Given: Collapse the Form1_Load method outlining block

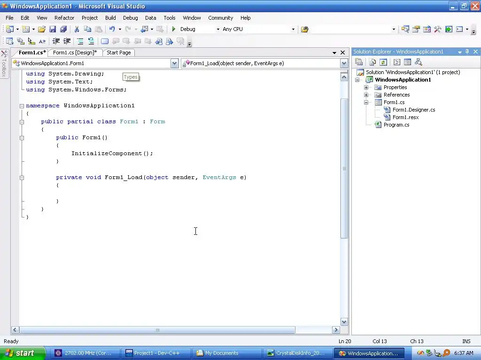Looking at the screenshot, I should 22,178.
